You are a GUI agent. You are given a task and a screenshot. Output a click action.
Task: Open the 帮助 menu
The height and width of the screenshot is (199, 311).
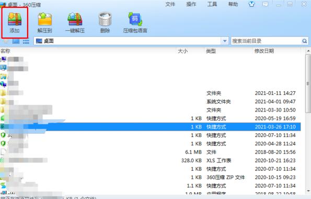(233, 4)
